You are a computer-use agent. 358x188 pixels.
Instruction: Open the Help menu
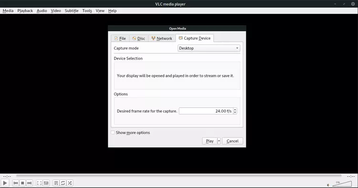pyautogui.click(x=112, y=10)
